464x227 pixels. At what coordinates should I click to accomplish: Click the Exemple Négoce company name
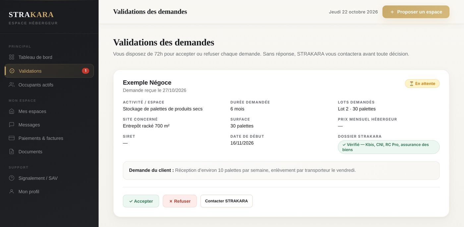click(x=147, y=83)
